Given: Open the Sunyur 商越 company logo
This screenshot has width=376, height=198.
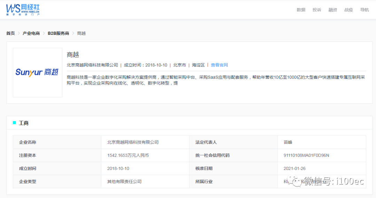Looking at the screenshot, I should (x=37, y=73).
